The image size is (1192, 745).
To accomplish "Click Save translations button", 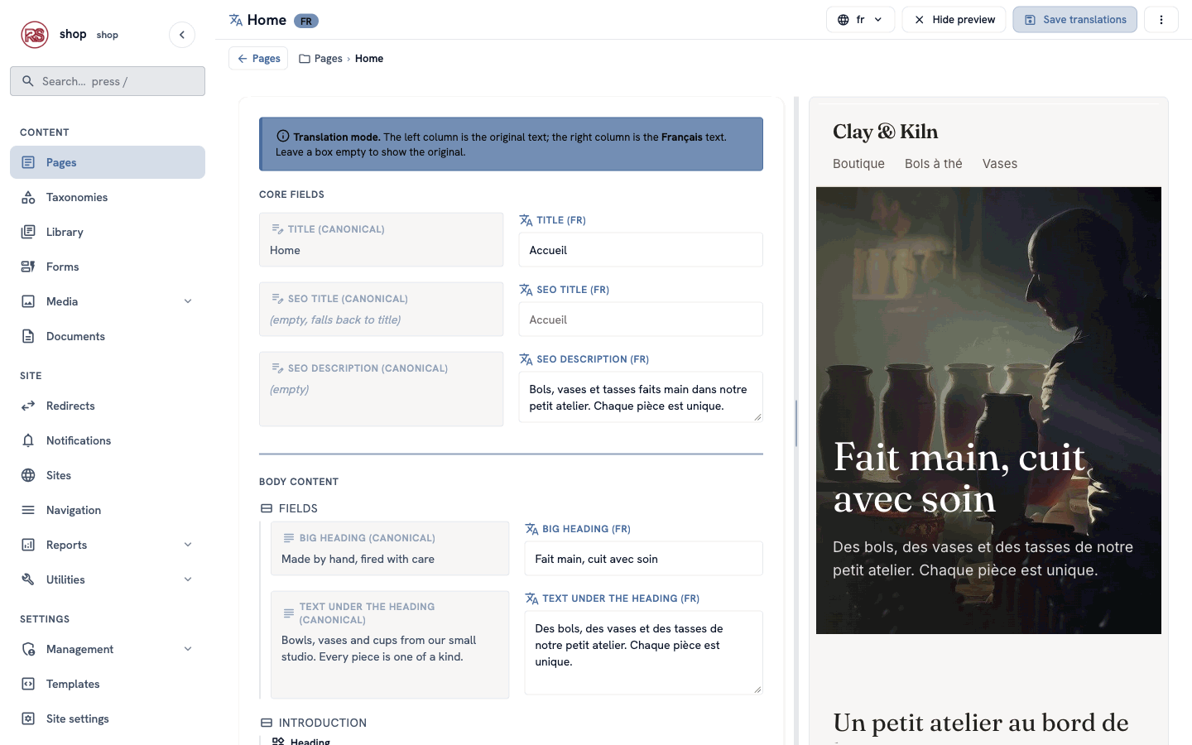I will [x=1074, y=20].
